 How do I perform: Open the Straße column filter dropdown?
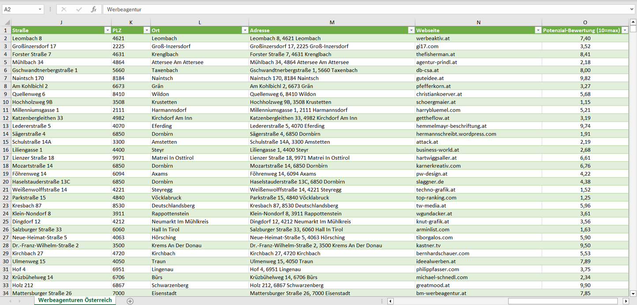tap(107, 30)
